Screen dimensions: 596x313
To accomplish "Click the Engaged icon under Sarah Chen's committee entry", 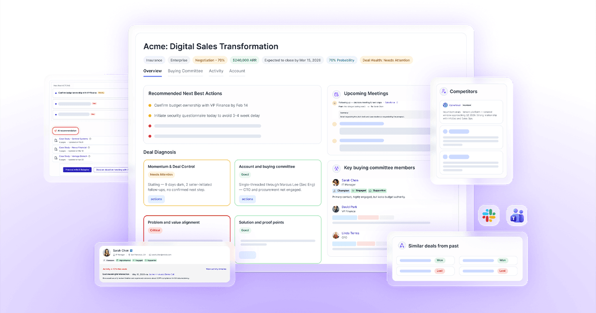I will coord(353,190).
